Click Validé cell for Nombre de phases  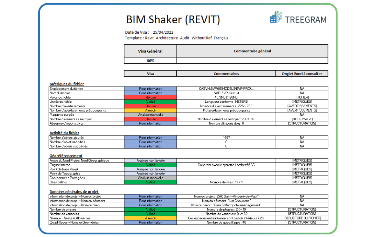pyautogui.click(x=151, y=209)
